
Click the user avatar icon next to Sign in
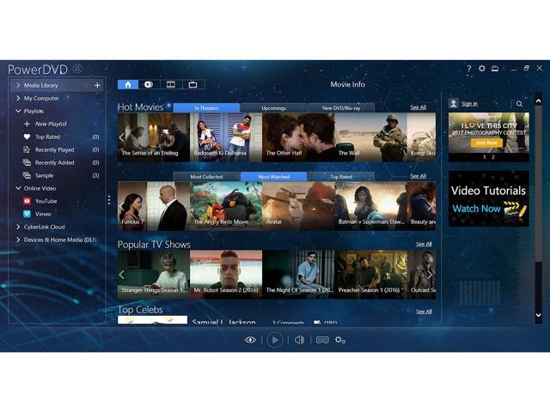(454, 103)
